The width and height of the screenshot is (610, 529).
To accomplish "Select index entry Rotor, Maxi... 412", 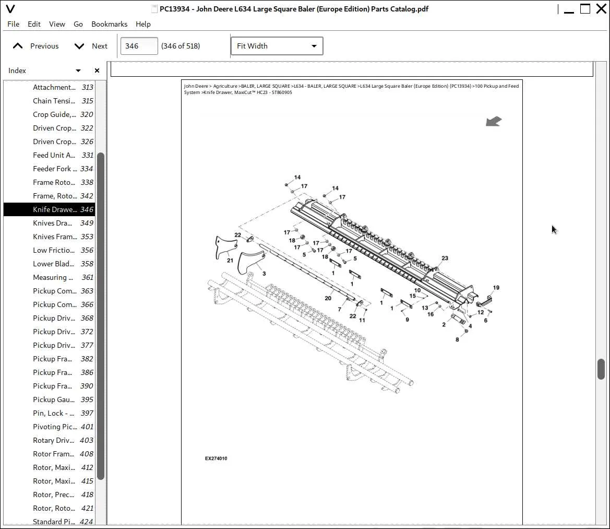I will pyautogui.click(x=50, y=467).
